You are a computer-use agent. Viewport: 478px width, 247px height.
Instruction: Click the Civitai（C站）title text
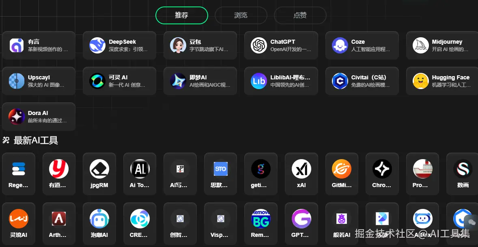click(x=369, y=77)
